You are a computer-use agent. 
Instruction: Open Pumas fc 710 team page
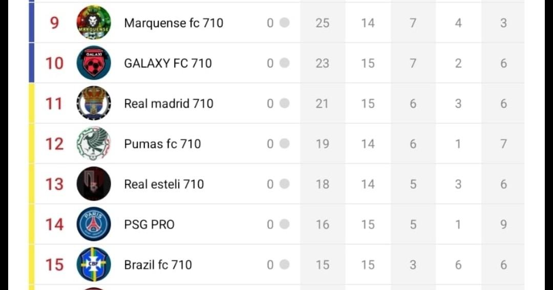162,144
